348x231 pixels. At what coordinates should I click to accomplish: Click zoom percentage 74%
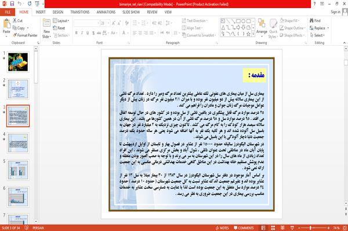[336, 228]
